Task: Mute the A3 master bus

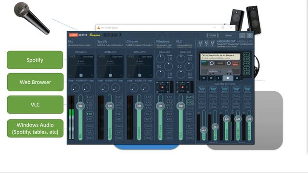Action: (x=225, y=107)
